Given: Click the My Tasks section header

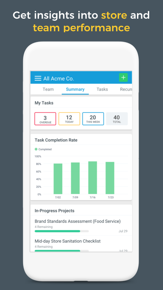Looking at the screenshot, I should (44, 103).
